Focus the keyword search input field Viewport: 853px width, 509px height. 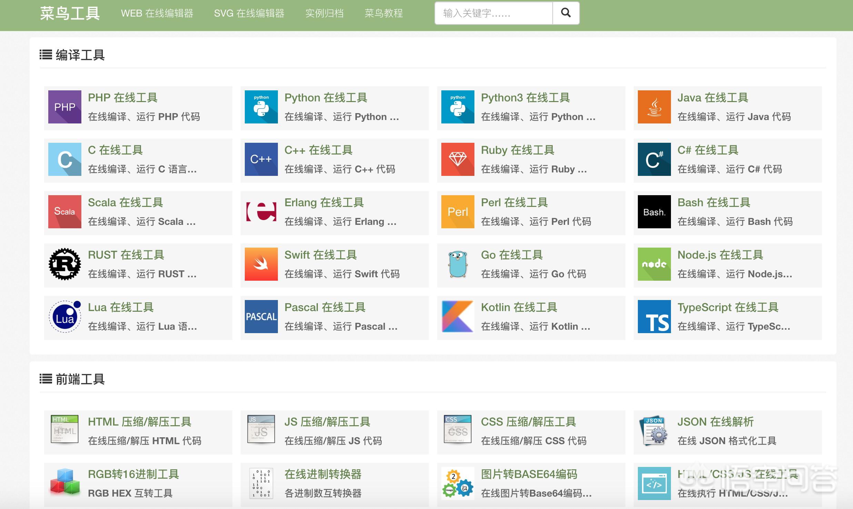pos(493,13)
